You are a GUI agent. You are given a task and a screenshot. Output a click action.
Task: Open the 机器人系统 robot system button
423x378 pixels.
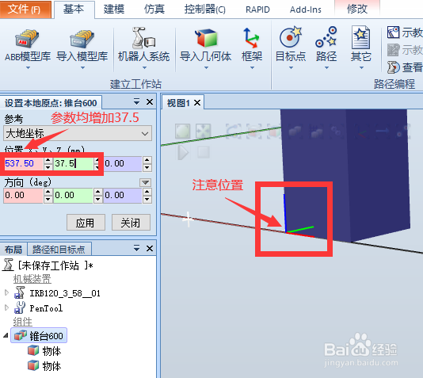click(143, 48)
